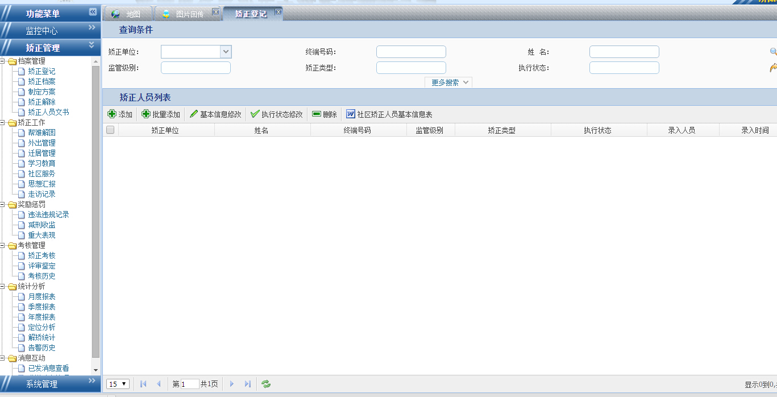This screenshot has width=777, height=397.
Task: Focus the 姓名 input field
Action: [x=624, y=52]
